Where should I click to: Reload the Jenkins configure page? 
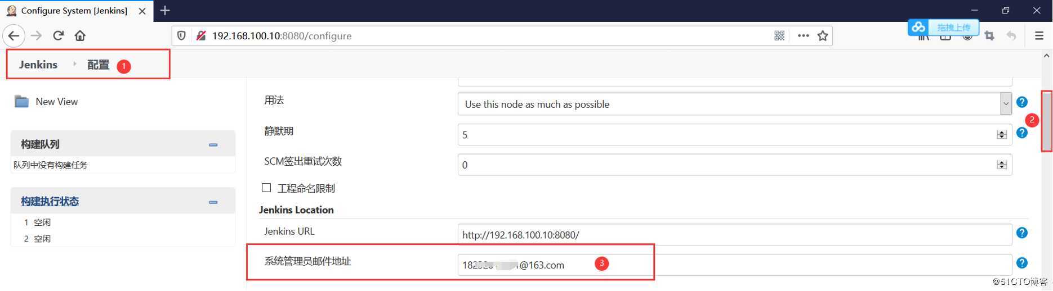tap(58, 36)
